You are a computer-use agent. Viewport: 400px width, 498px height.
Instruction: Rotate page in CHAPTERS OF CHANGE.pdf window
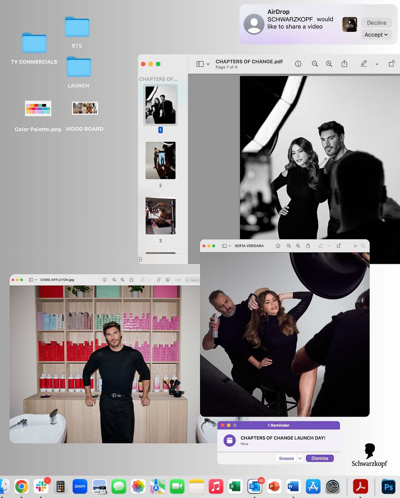tap(391, 64)
